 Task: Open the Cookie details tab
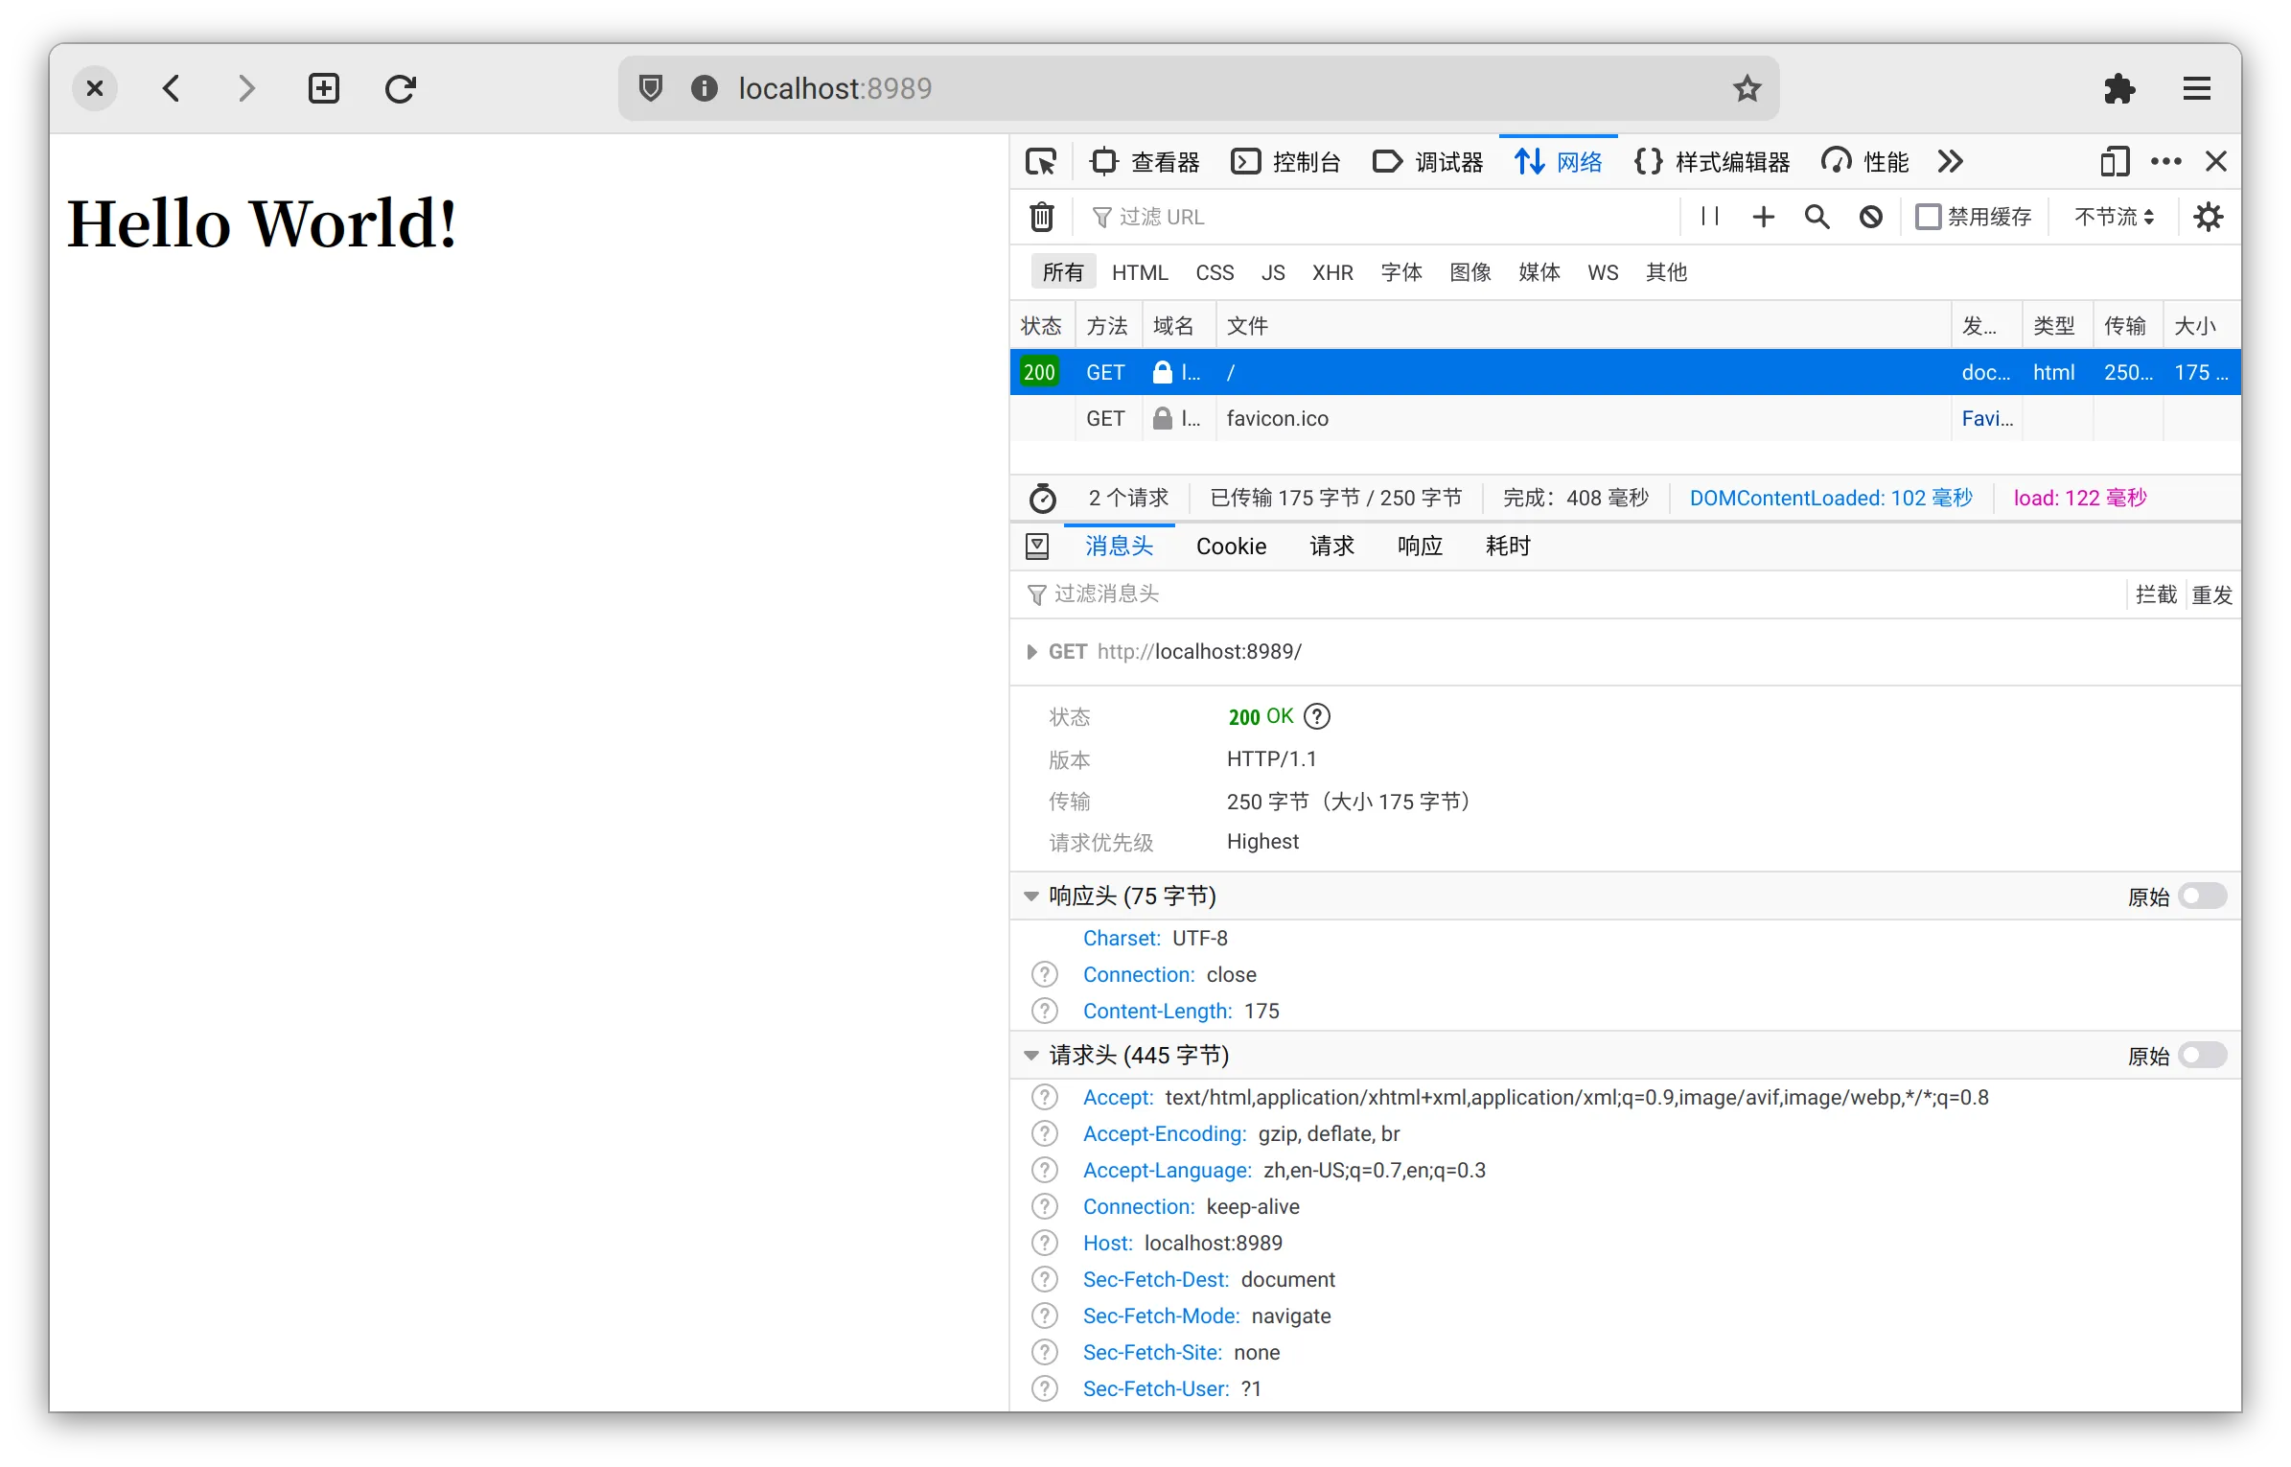[x=1231, y=547]
